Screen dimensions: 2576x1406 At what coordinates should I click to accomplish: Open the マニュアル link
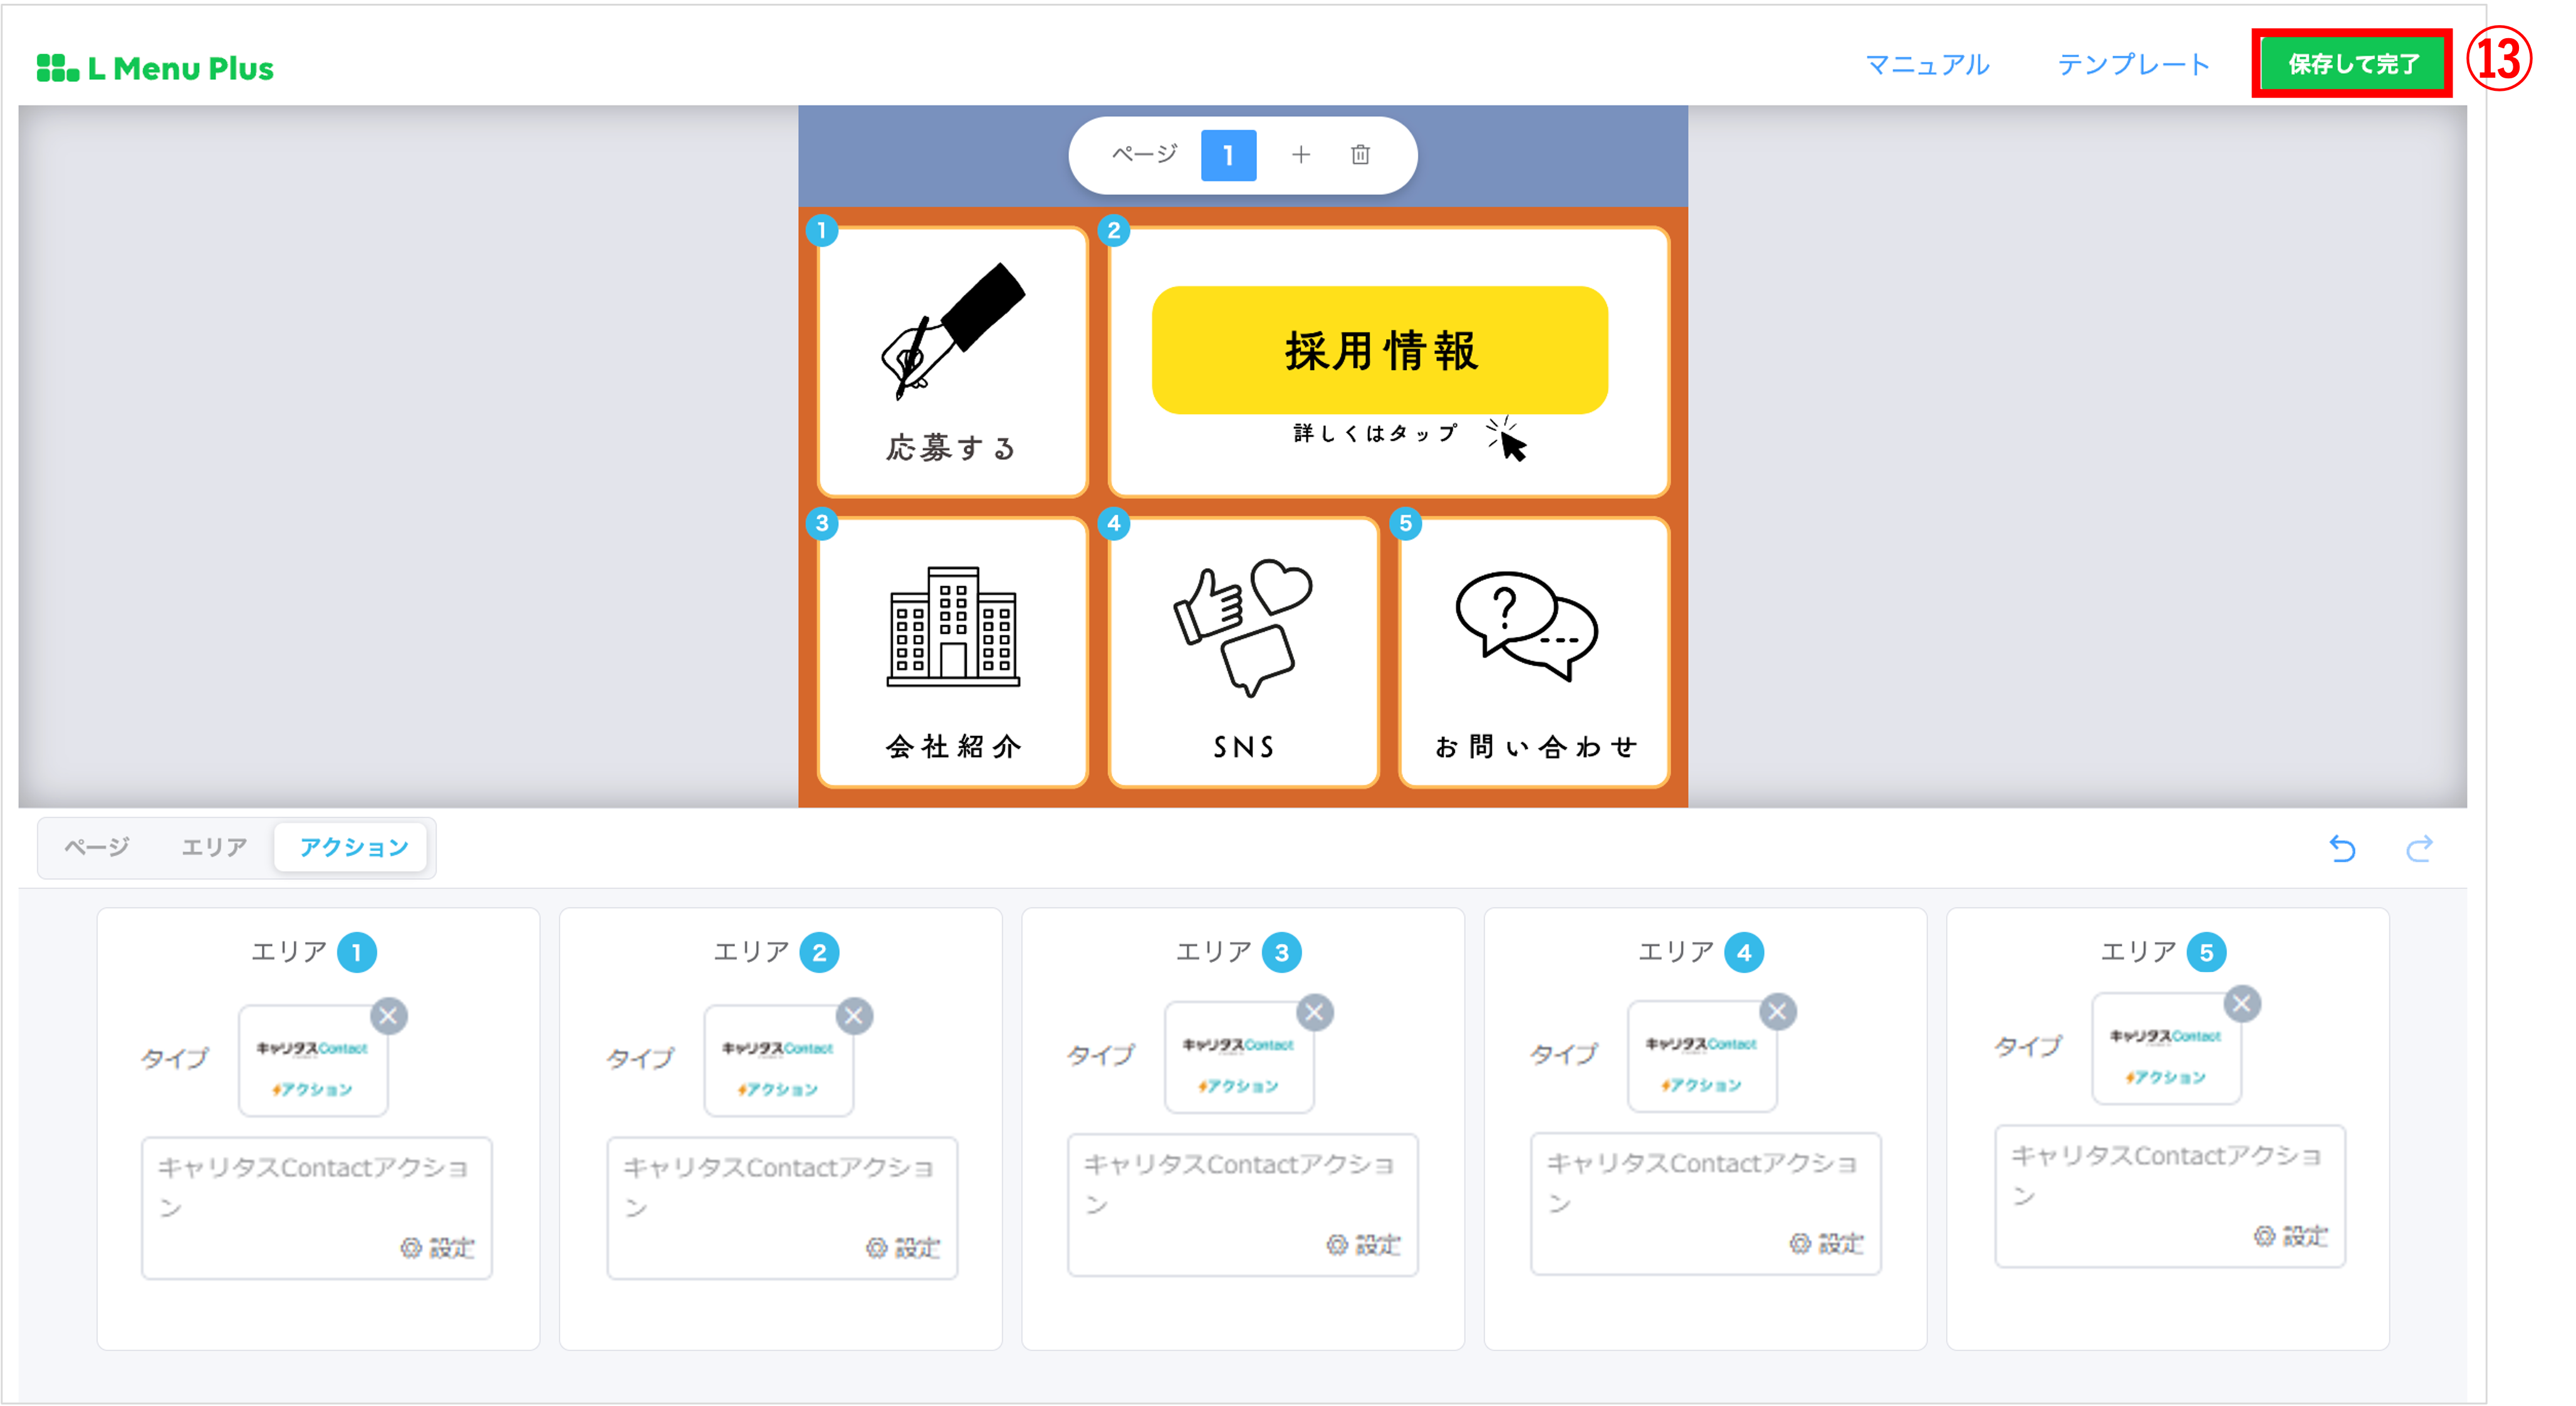pyautogui.click(x=1927, y=65)
